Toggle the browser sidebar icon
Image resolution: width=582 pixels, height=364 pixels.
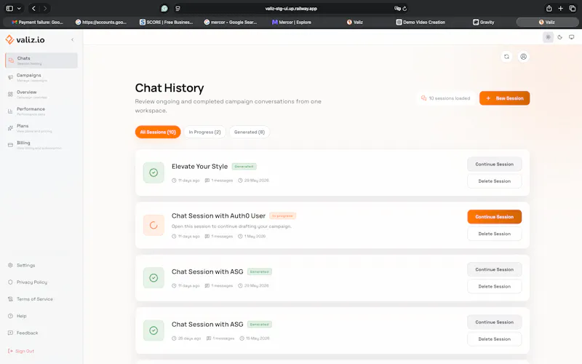9,8
